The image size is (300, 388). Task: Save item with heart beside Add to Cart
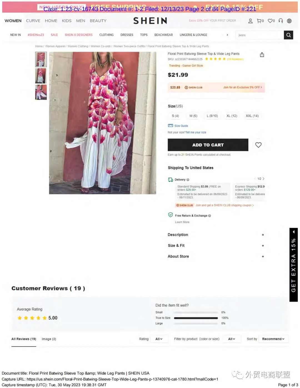(x=258, y=145)
